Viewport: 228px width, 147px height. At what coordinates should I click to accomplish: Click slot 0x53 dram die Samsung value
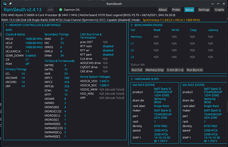click(x=160, y=101)
